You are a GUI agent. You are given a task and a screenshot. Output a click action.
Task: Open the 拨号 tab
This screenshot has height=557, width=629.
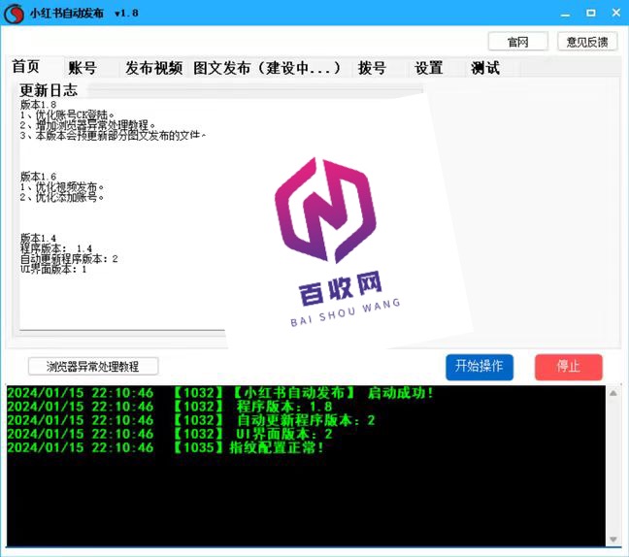[x=372, y=67]
